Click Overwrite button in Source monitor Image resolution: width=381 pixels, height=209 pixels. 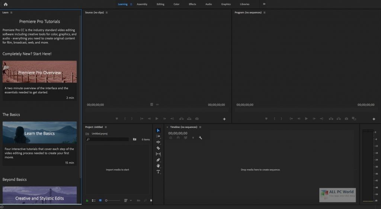189,119
